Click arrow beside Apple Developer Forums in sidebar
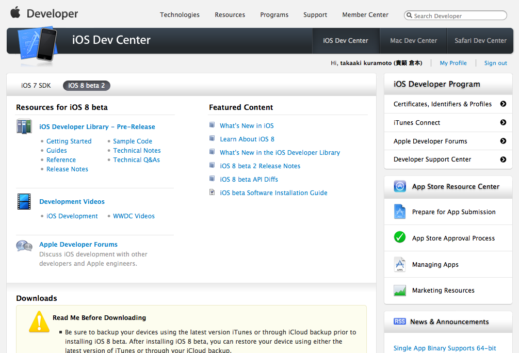Viewport: 519px width, 353px height. [x=503, y=141]
